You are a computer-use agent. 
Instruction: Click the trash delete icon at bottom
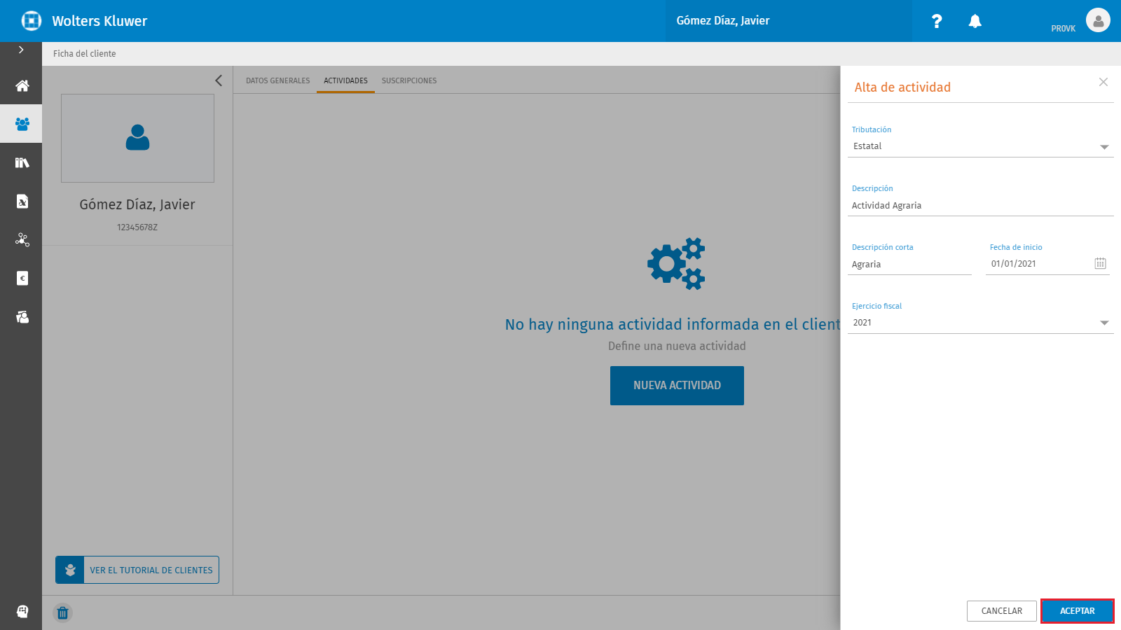(62, 612)
